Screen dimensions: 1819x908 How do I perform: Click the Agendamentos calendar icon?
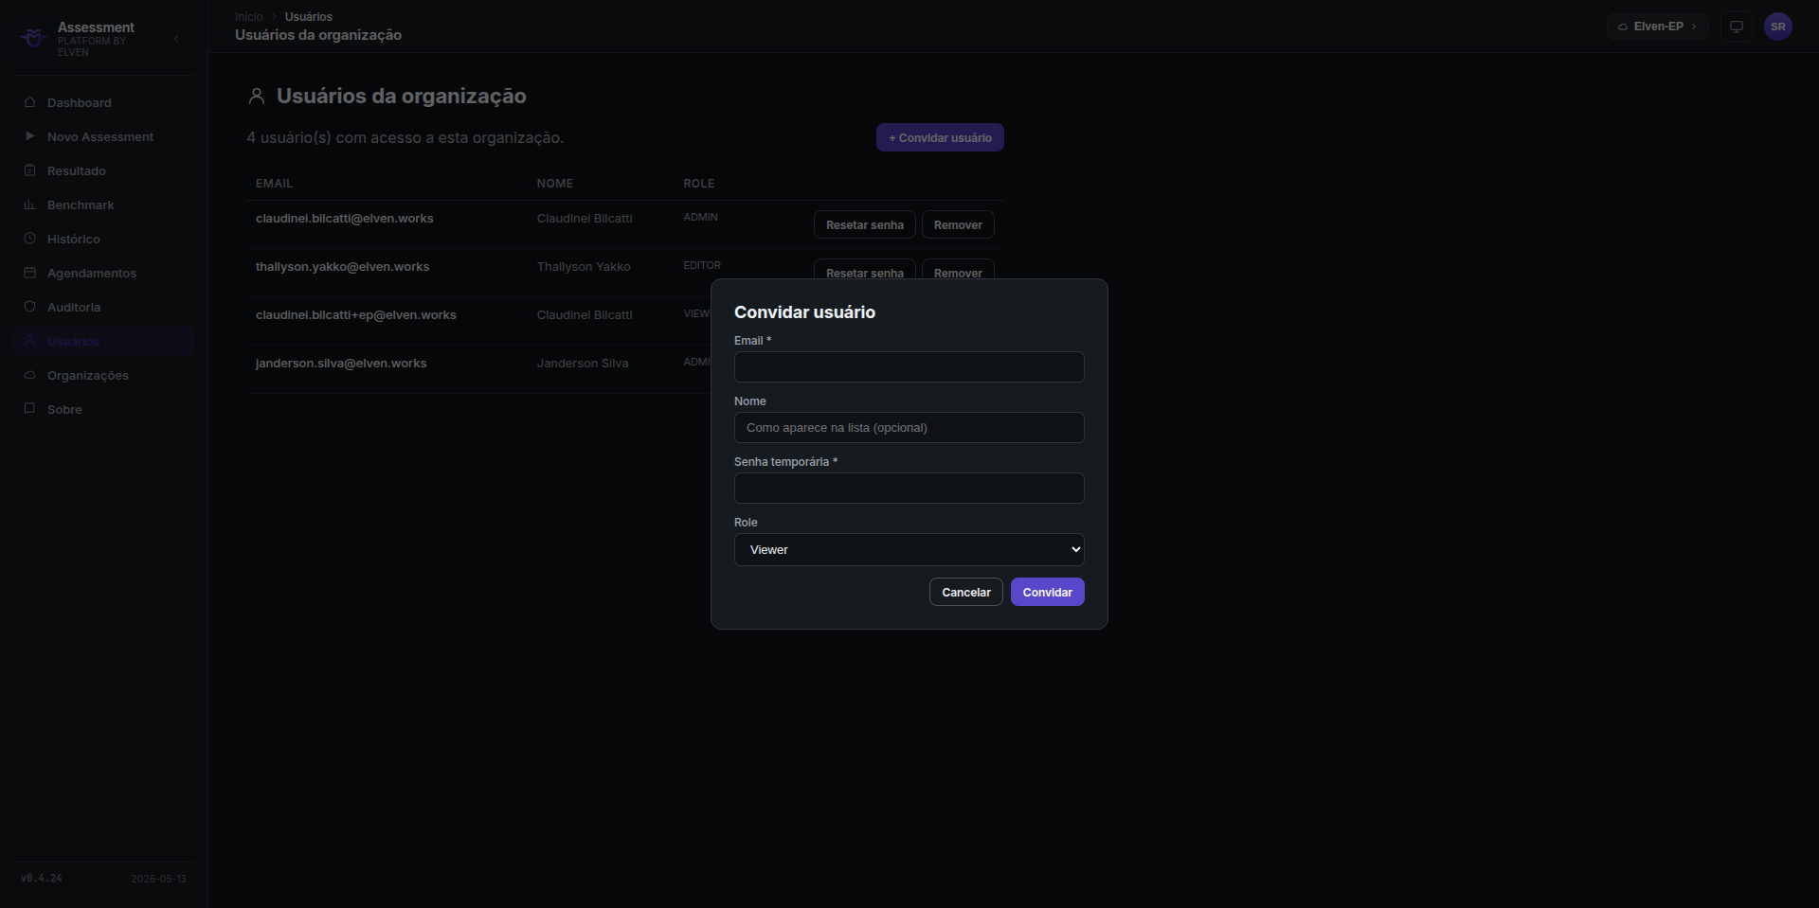(29, 273)
